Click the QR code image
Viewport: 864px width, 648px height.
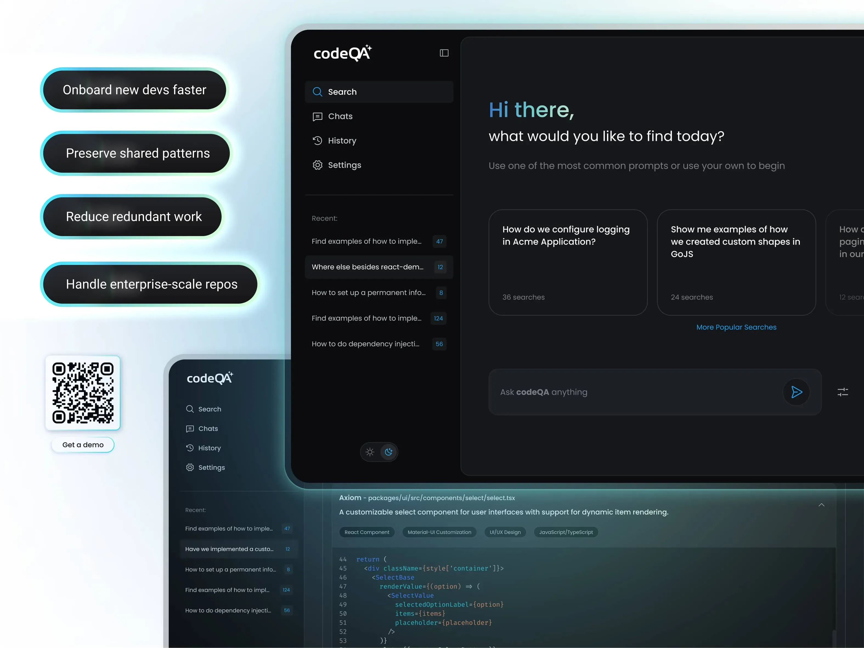tap(83, 393)
